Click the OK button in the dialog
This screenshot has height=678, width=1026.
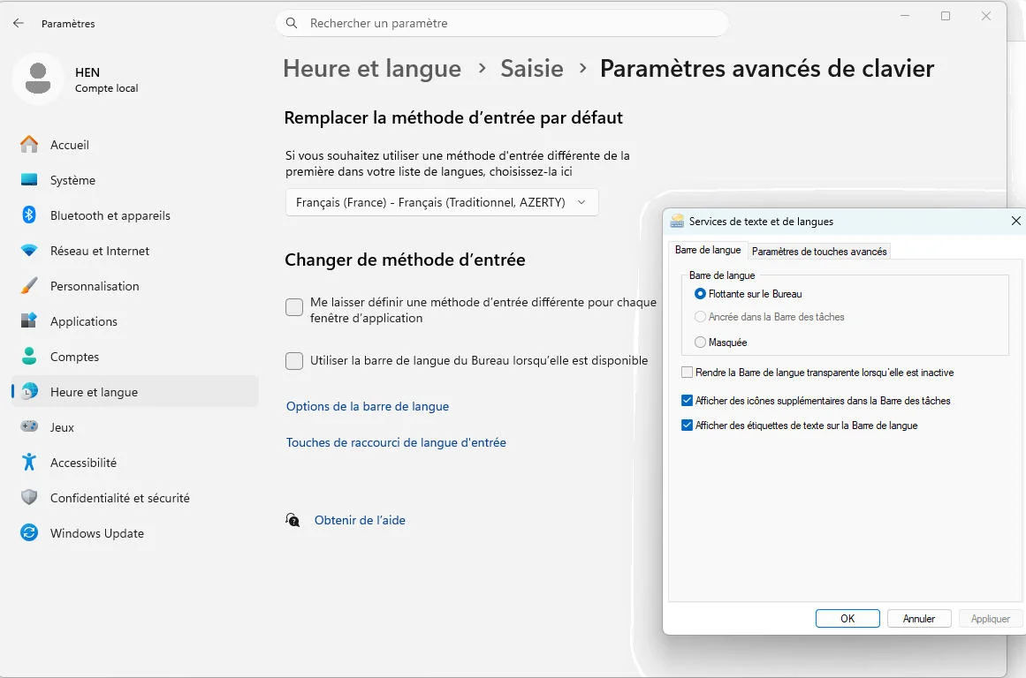click(x=847, y=619)
